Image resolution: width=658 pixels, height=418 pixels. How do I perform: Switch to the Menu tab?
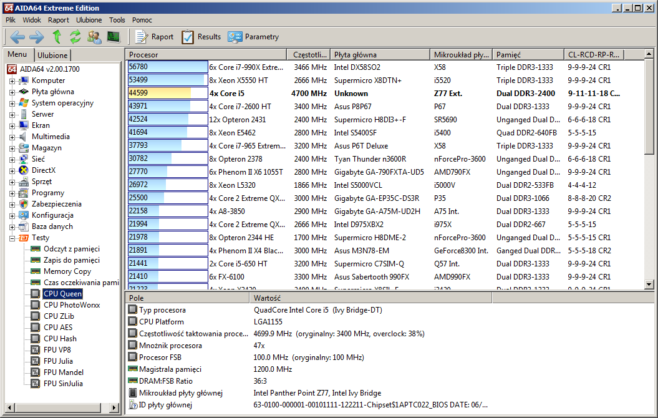pyautogui.click(x=17, y=54)
